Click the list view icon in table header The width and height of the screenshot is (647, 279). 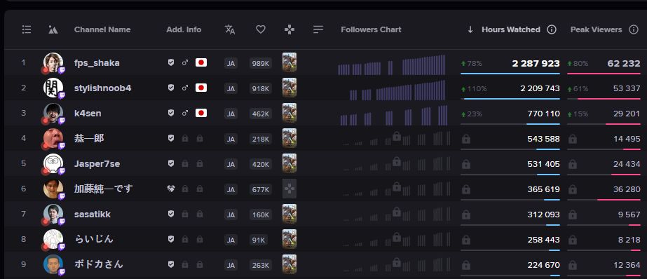(x=27, y=29)
